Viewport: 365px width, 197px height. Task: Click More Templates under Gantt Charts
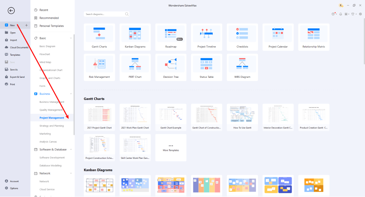pos(171,148)
